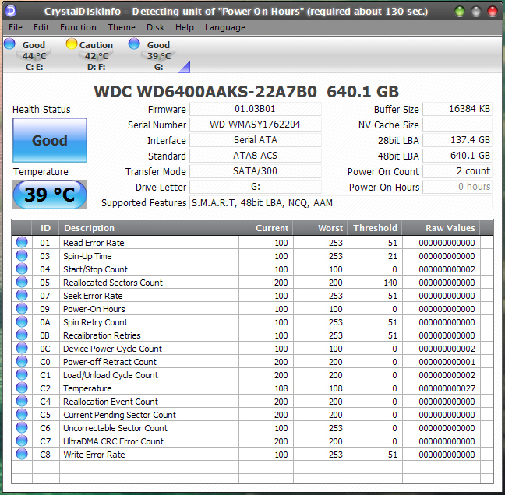Image resolution: width=505 pixels, height=495 pixels.
Task: Click status orb of Uncorrectable Sector Count
Action: click(x=22, y=427)
